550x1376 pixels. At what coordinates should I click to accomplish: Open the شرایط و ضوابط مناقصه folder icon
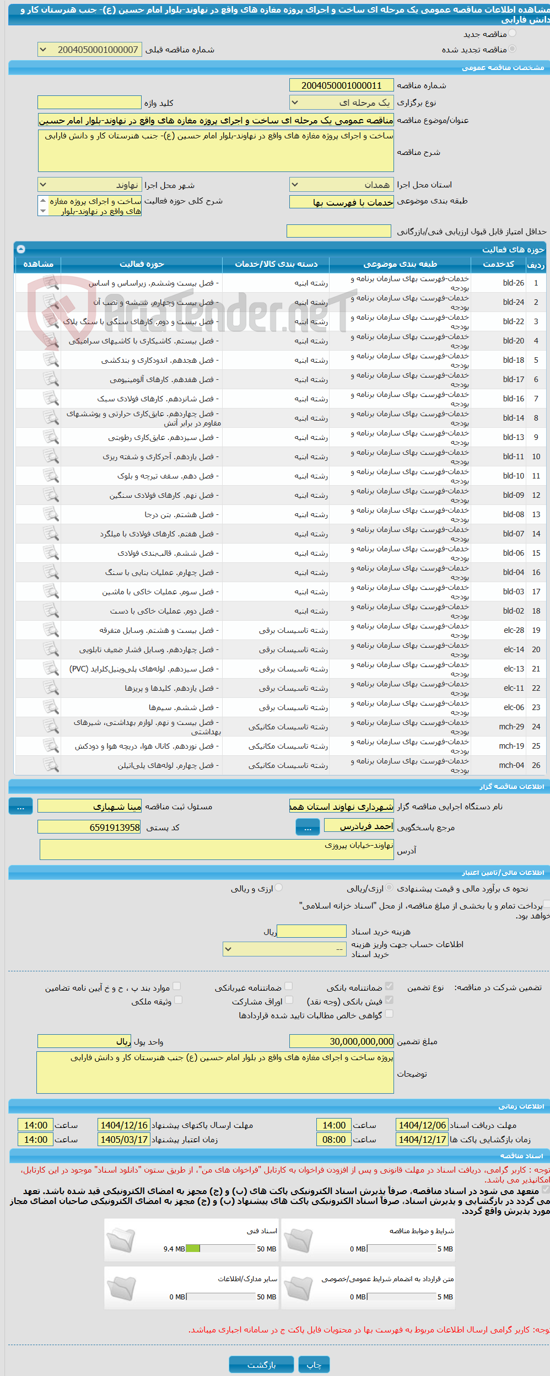[298, 1240]
